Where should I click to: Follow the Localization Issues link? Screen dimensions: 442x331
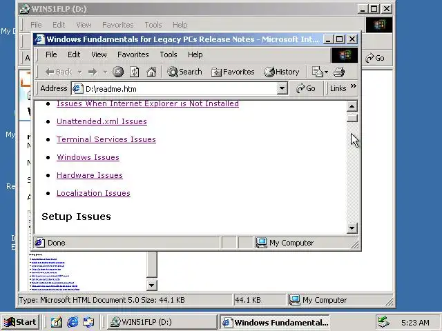pyautogui.click(x=93, y=193)
